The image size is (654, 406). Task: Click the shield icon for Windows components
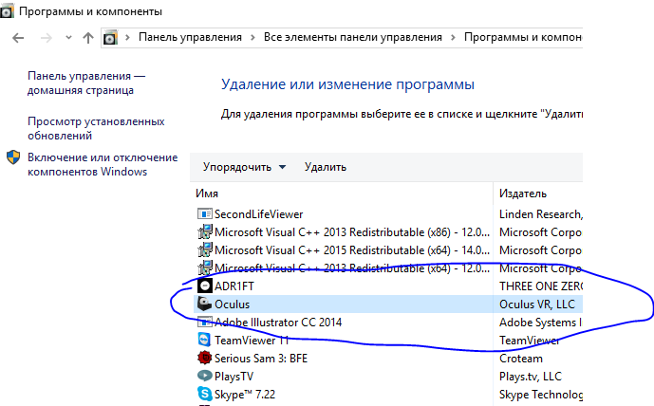tap(13, 157)
